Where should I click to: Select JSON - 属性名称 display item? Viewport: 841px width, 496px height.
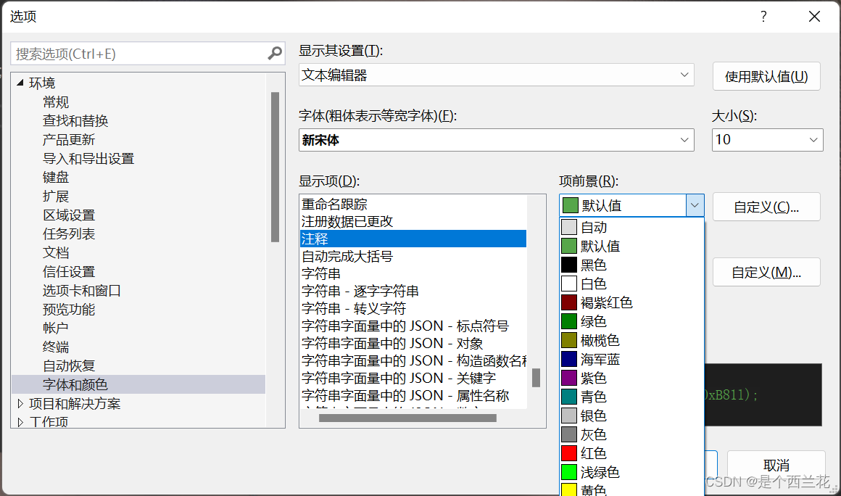[413, 395]
